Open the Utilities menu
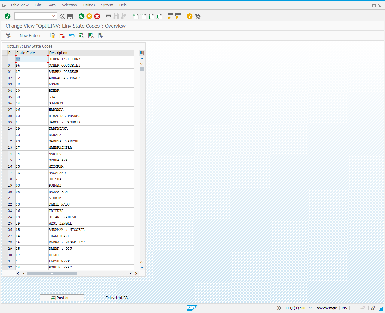The height and width of the screenshot is (313, 385). [89, 5]
